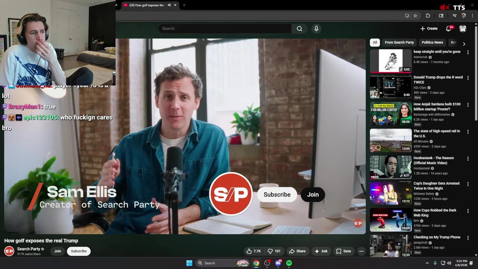Image resolution: width=478 pixels, height=269 pixels.
Task: Click the small S/P watermark in video corner
Action: (x=358, y=223)
